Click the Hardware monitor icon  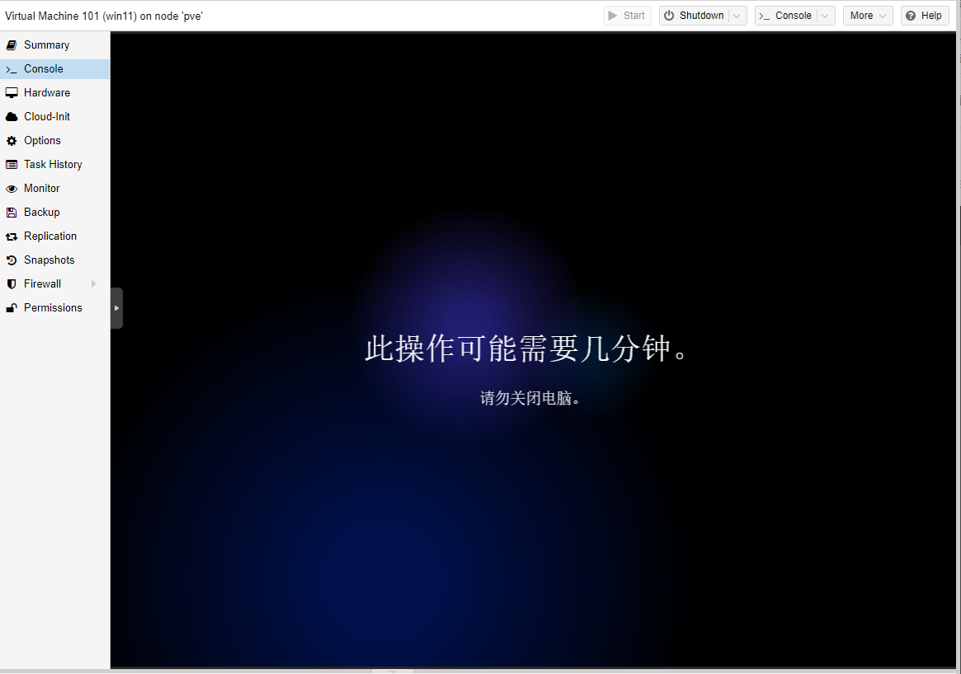pos(12,93)
